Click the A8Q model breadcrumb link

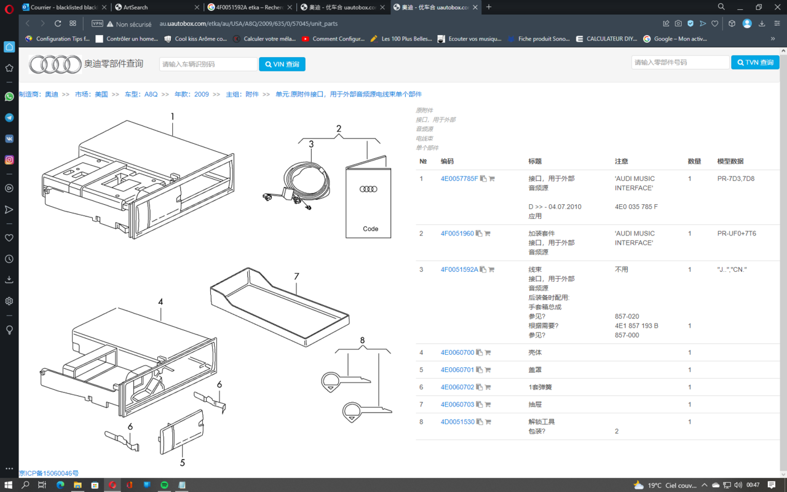151,94
